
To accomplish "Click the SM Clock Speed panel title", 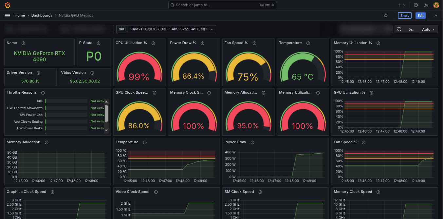I will tap(239, 192).
